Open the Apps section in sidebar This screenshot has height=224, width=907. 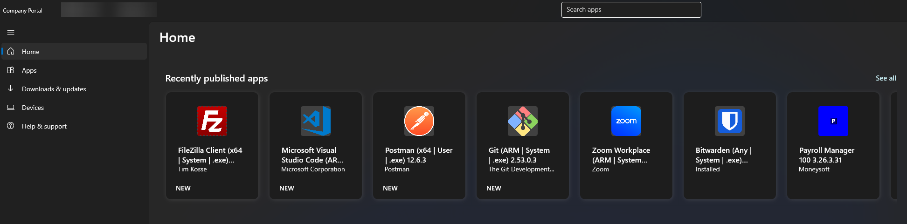click(x=29, y=70)
